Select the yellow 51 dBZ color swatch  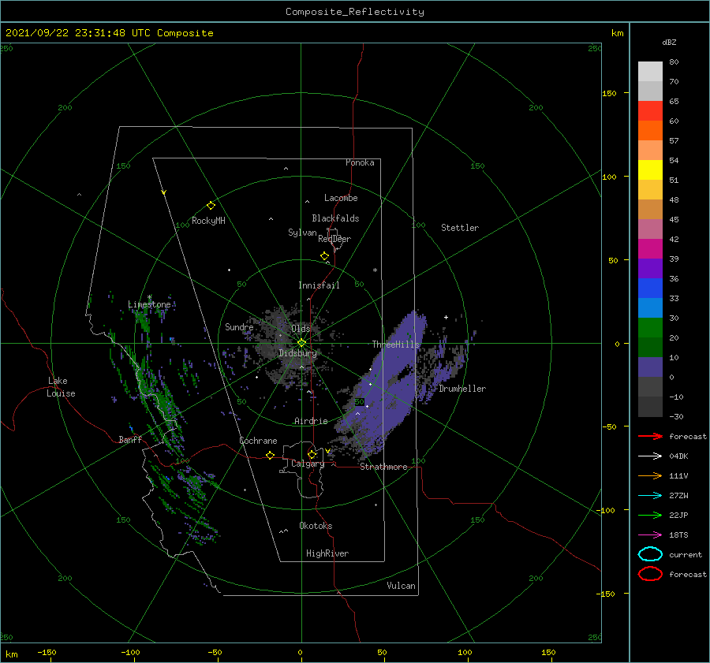pos(650,170)
